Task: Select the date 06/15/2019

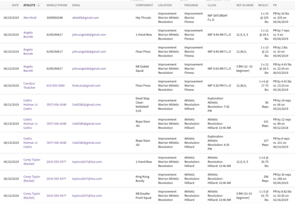Action: (11, 18)
